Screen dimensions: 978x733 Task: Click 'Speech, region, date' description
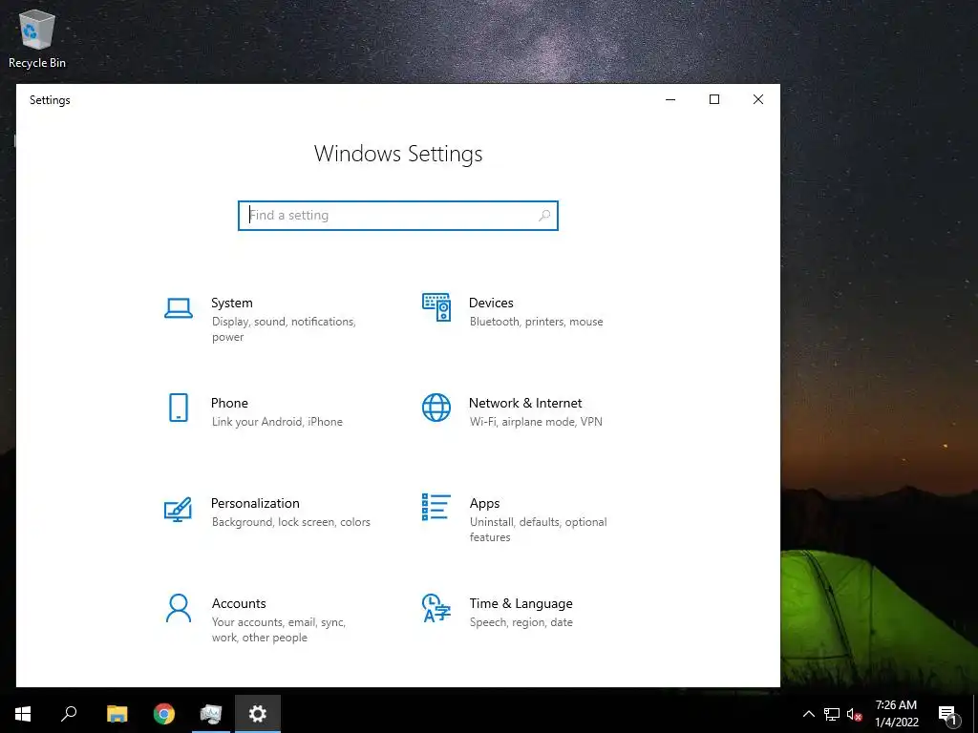click(521, 622)
